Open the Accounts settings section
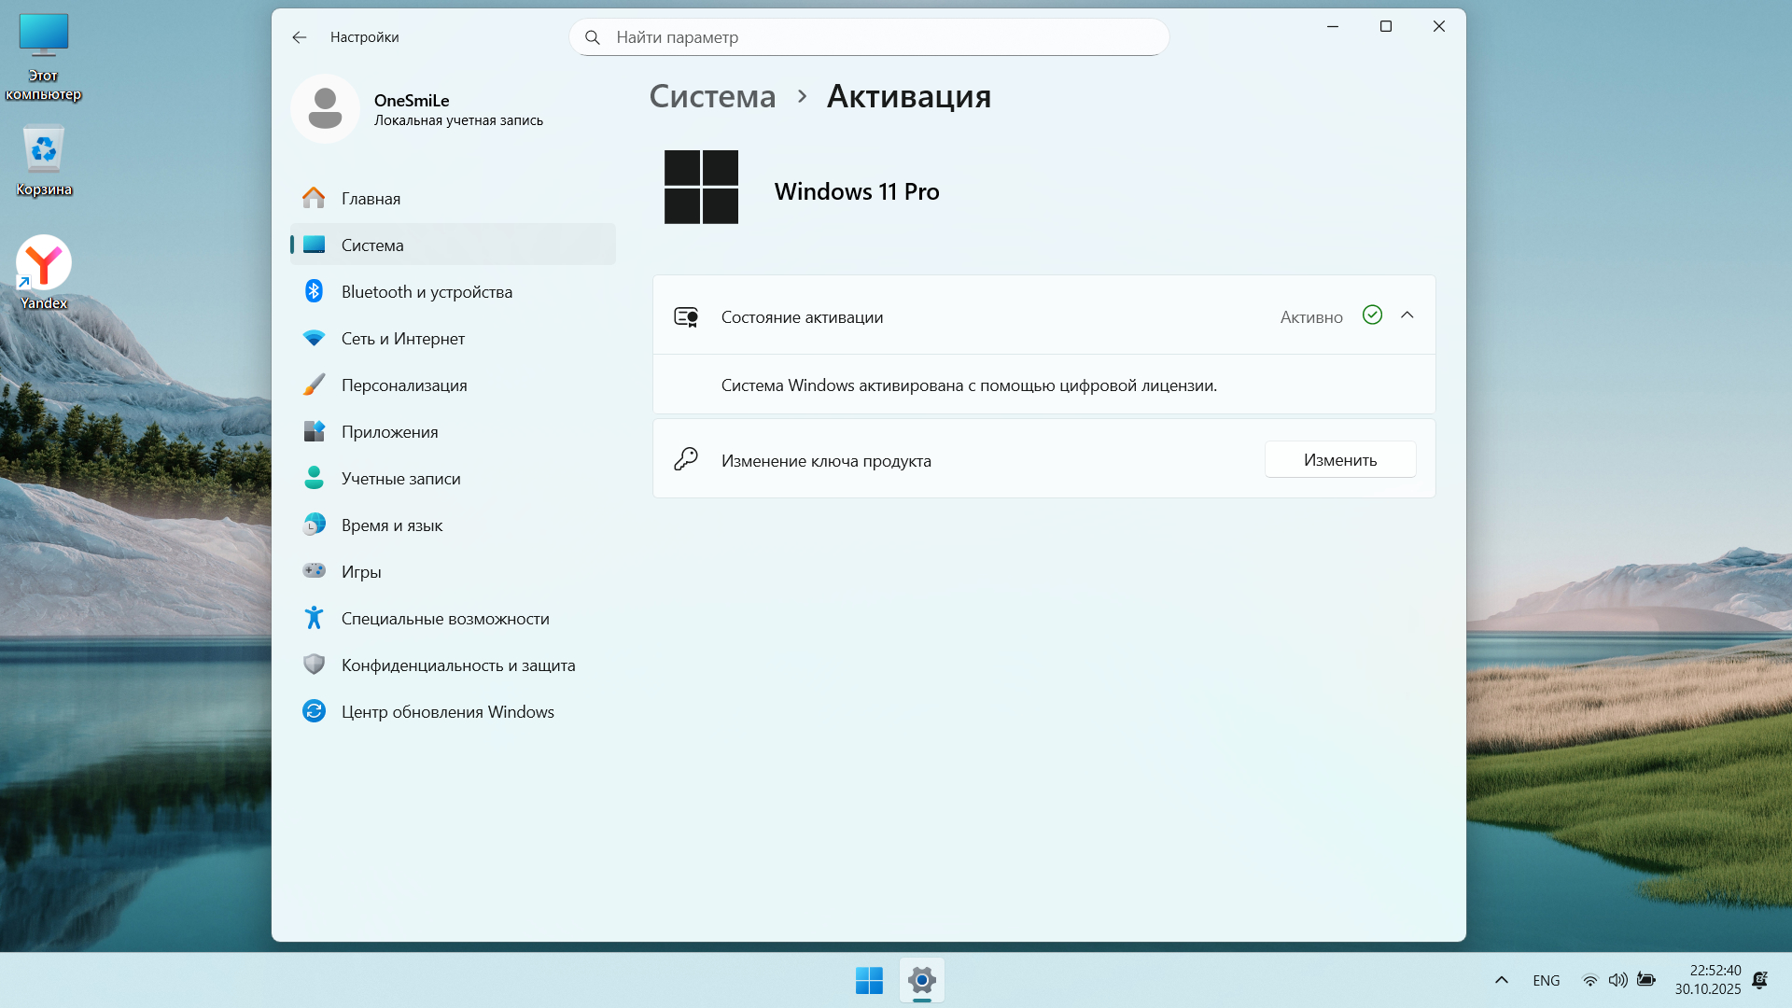 (x=400, y=478)
